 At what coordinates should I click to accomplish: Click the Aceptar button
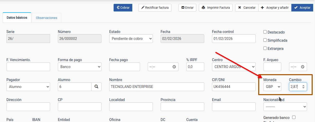[302, 8]
